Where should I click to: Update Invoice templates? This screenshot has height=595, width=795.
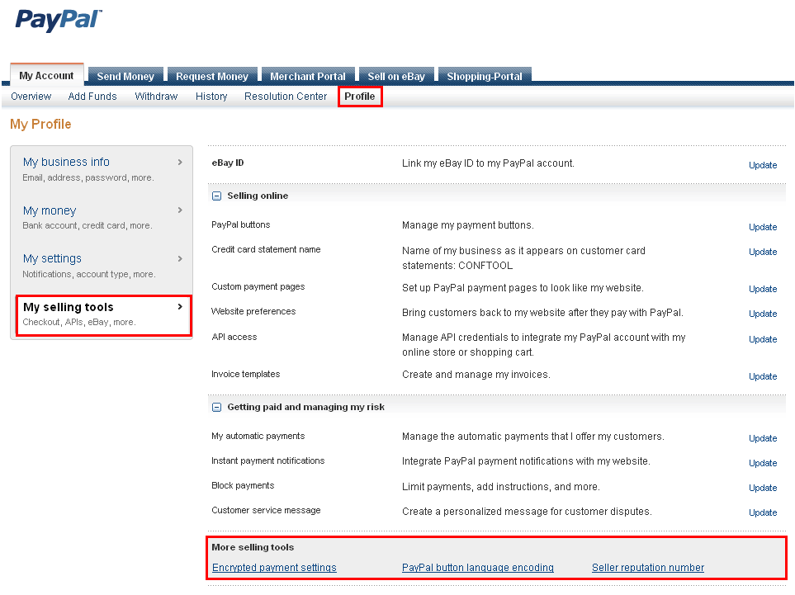click(x=763, y=376)
